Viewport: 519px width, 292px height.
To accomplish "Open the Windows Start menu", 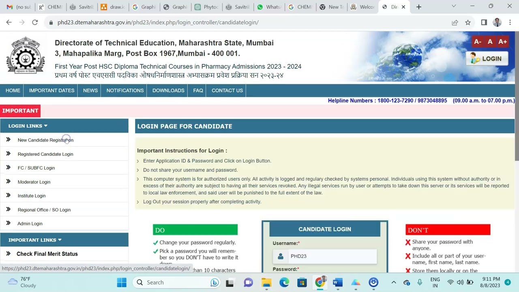I will [x=122, y=282].
